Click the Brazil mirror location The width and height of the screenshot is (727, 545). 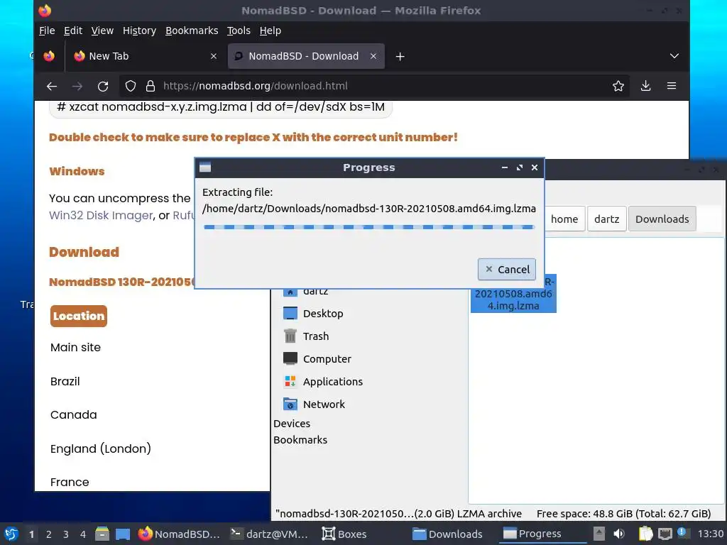click(x=65, y=381)
